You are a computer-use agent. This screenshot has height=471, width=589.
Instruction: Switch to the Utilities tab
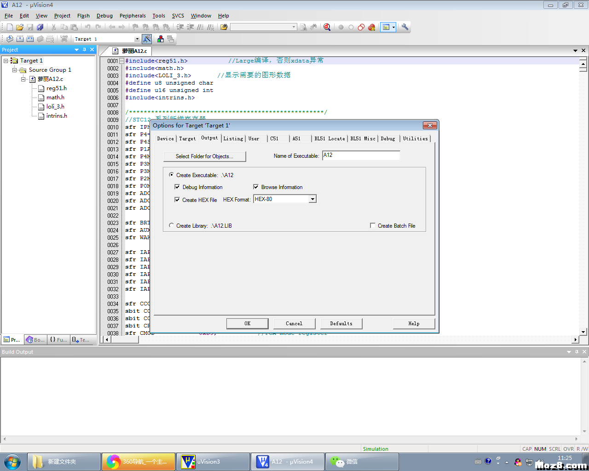pyautogui.click(x=416, y=138)
